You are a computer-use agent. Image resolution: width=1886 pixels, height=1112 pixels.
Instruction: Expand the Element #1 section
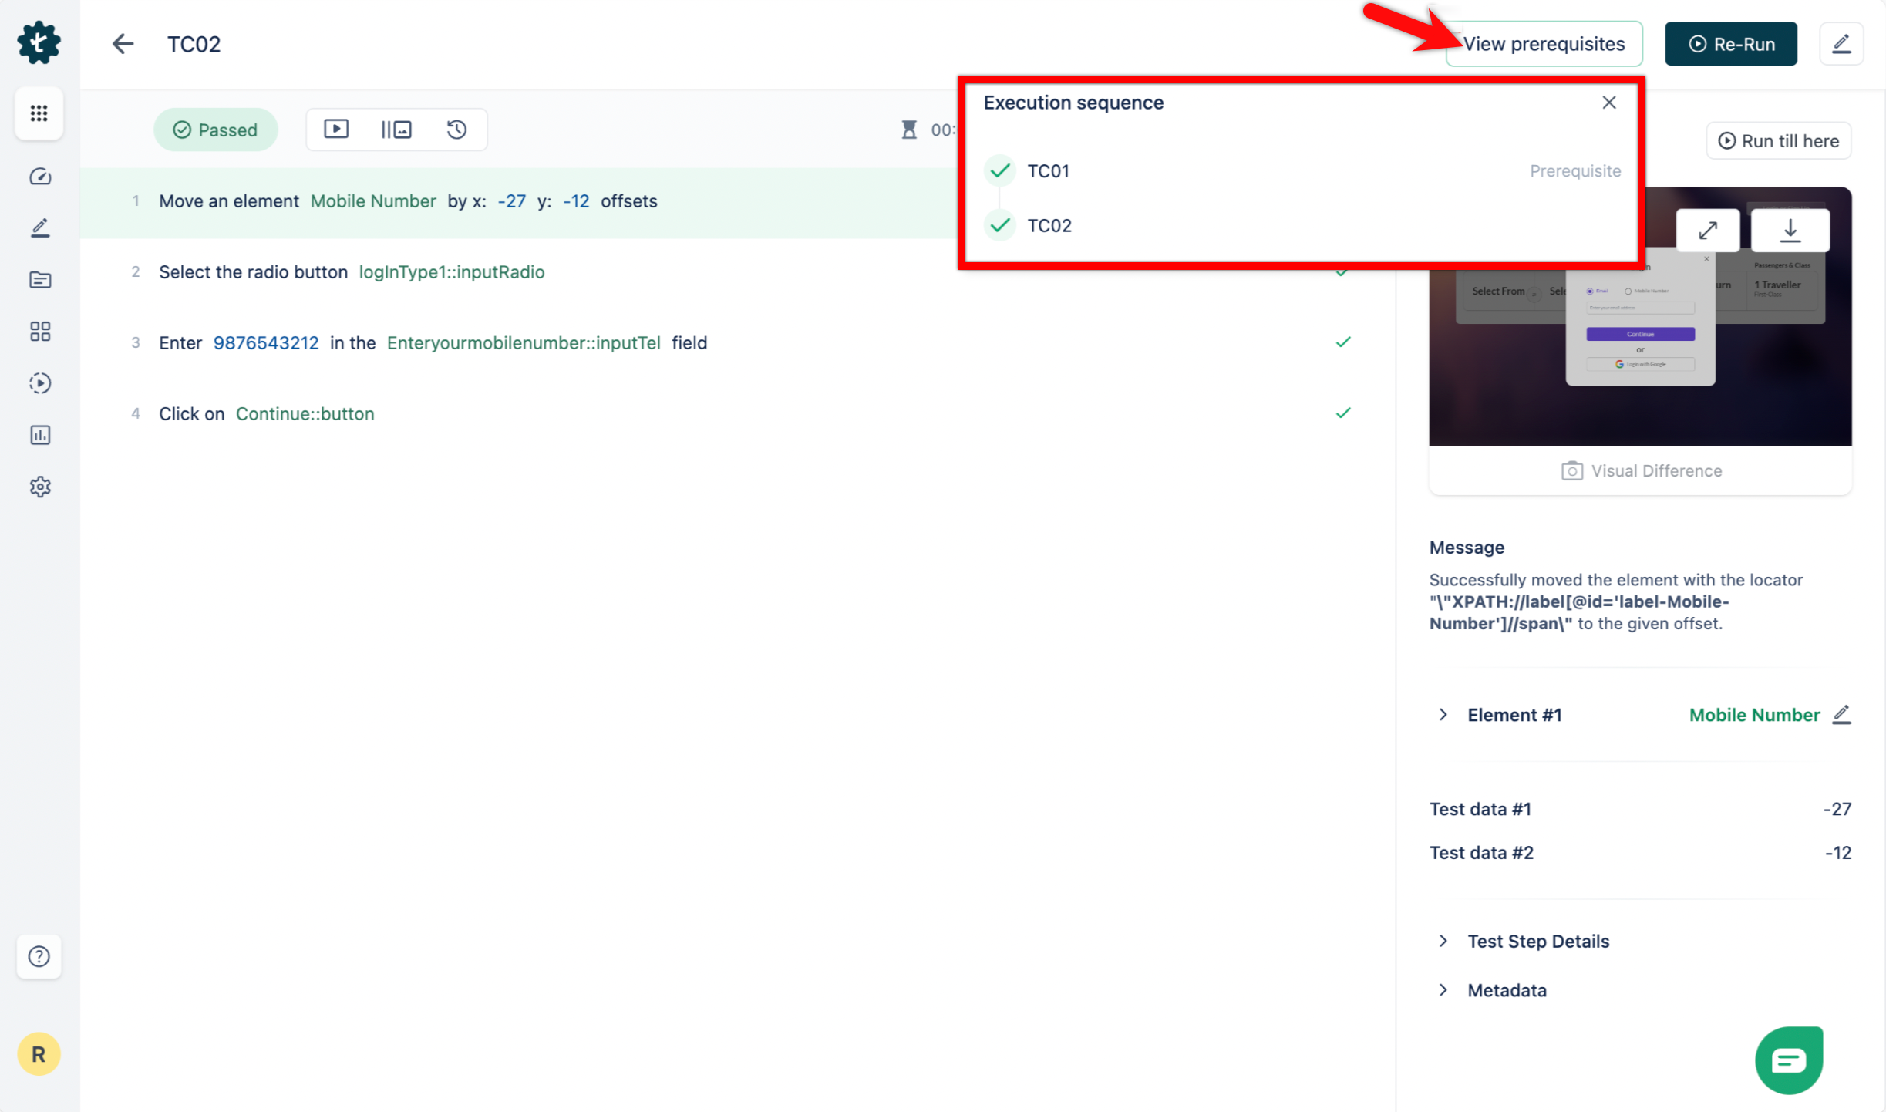tap(1443, 715)
